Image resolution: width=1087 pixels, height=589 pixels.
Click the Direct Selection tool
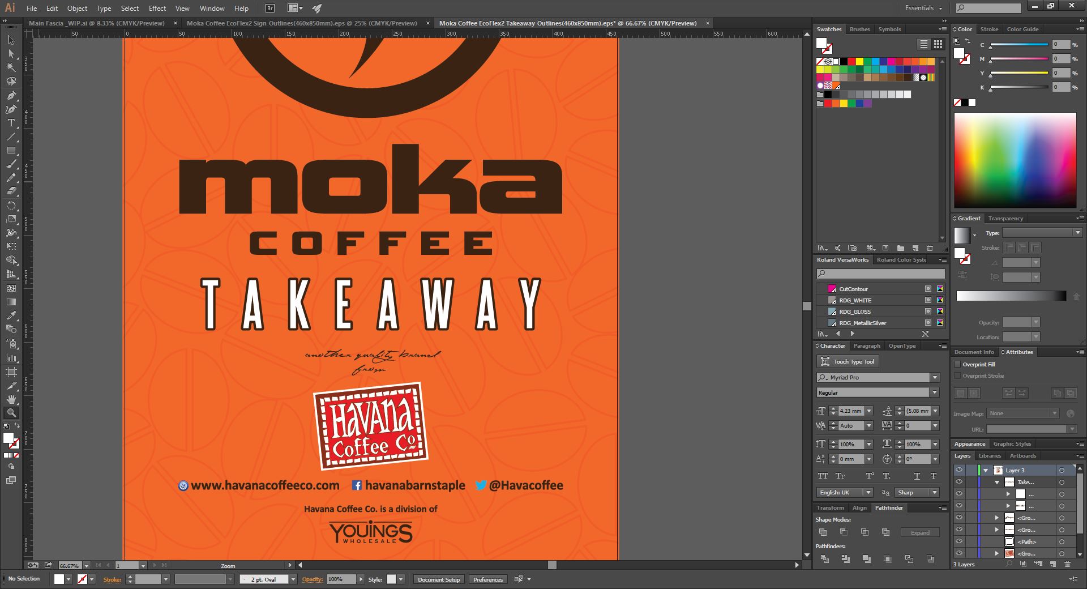[x=11, y=54]
